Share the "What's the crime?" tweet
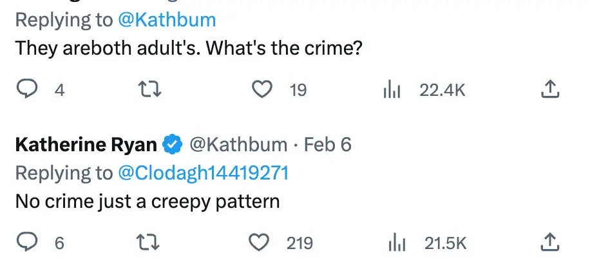Image resolution: width=590 pixels, height=278 pixels. [549, 89]
